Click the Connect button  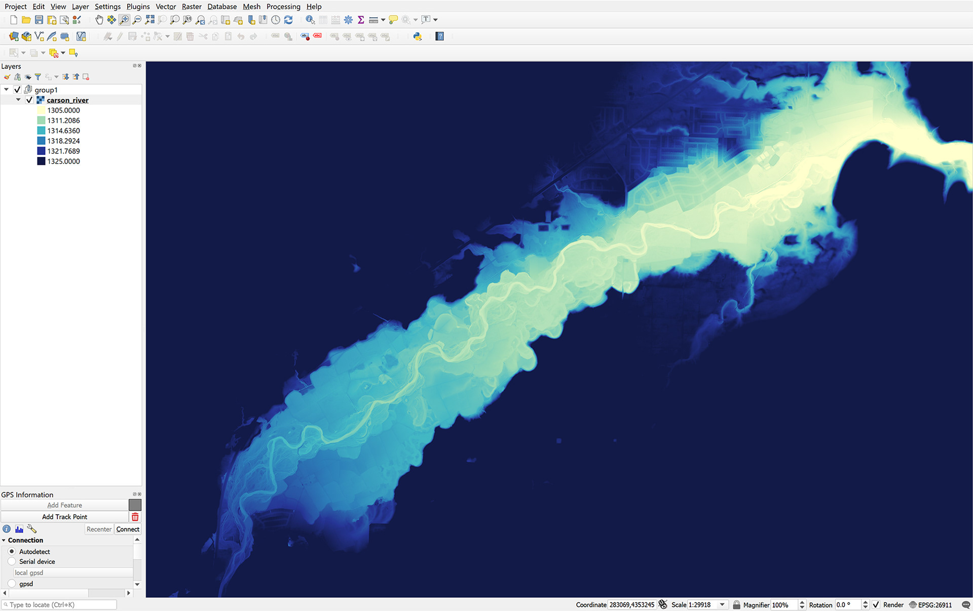click(x=128, y=529)
